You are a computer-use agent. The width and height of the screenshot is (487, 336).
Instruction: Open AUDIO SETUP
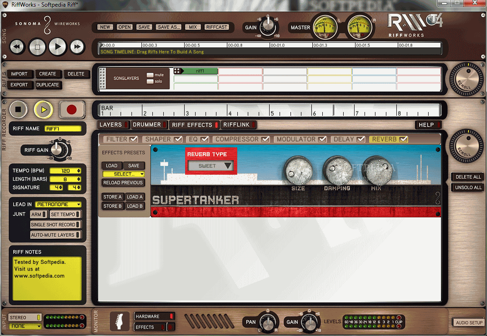click(468, 323)
